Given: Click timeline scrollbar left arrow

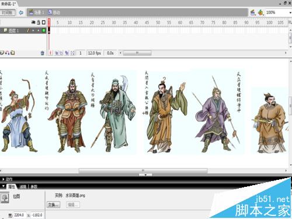Looking at the screenshot, I should [120, 53].
